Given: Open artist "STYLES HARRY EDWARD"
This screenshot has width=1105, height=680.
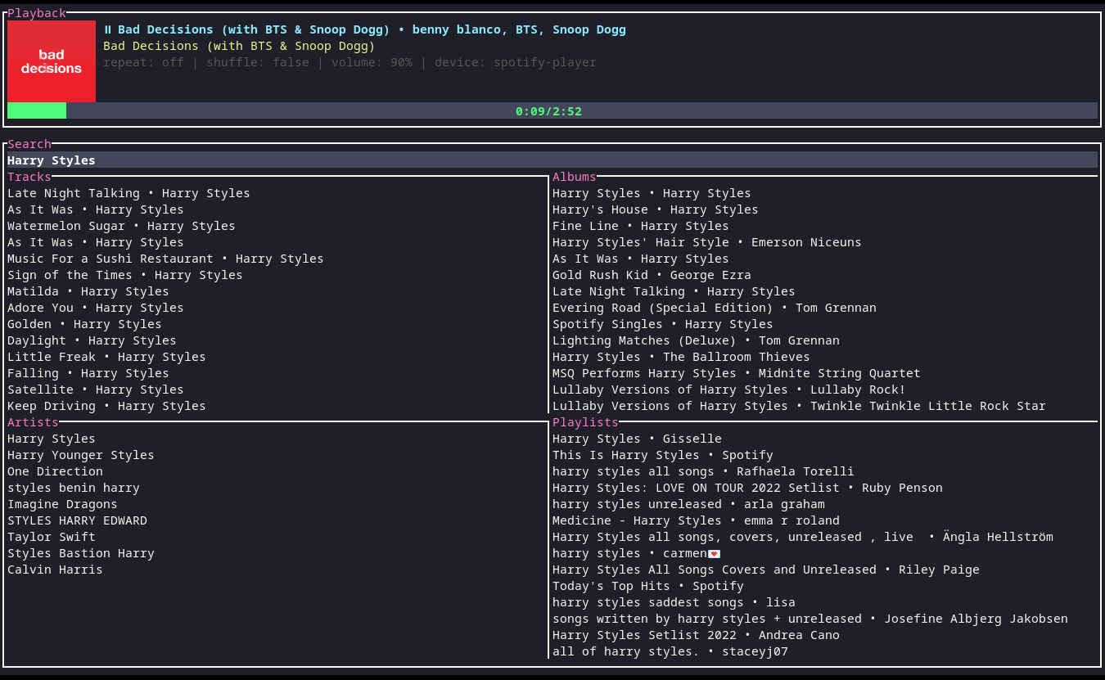Looking at the screenshot, I should tap(77, 520).
